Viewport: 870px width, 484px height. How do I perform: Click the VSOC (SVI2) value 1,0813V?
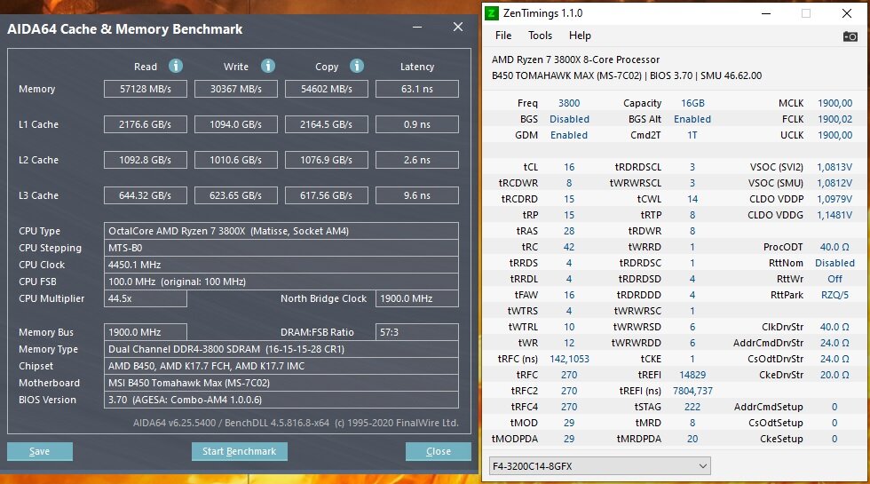(834, 167)
